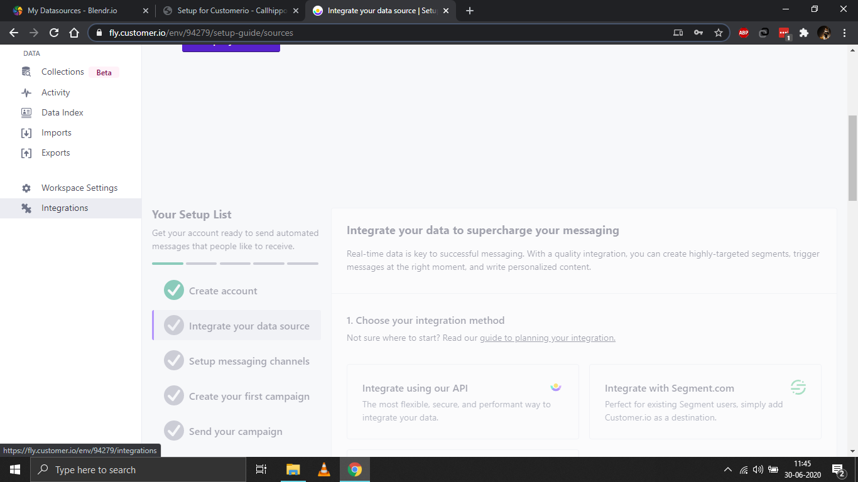Select Integrate your data source step
The width and height of the screenshot is (858, 482).
[x=236, y=325]
